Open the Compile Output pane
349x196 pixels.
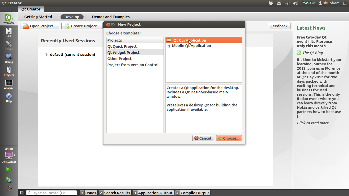193,193
